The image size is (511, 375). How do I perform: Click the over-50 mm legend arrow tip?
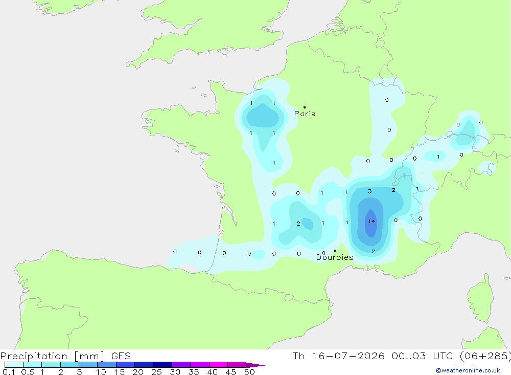click(256, 365)
